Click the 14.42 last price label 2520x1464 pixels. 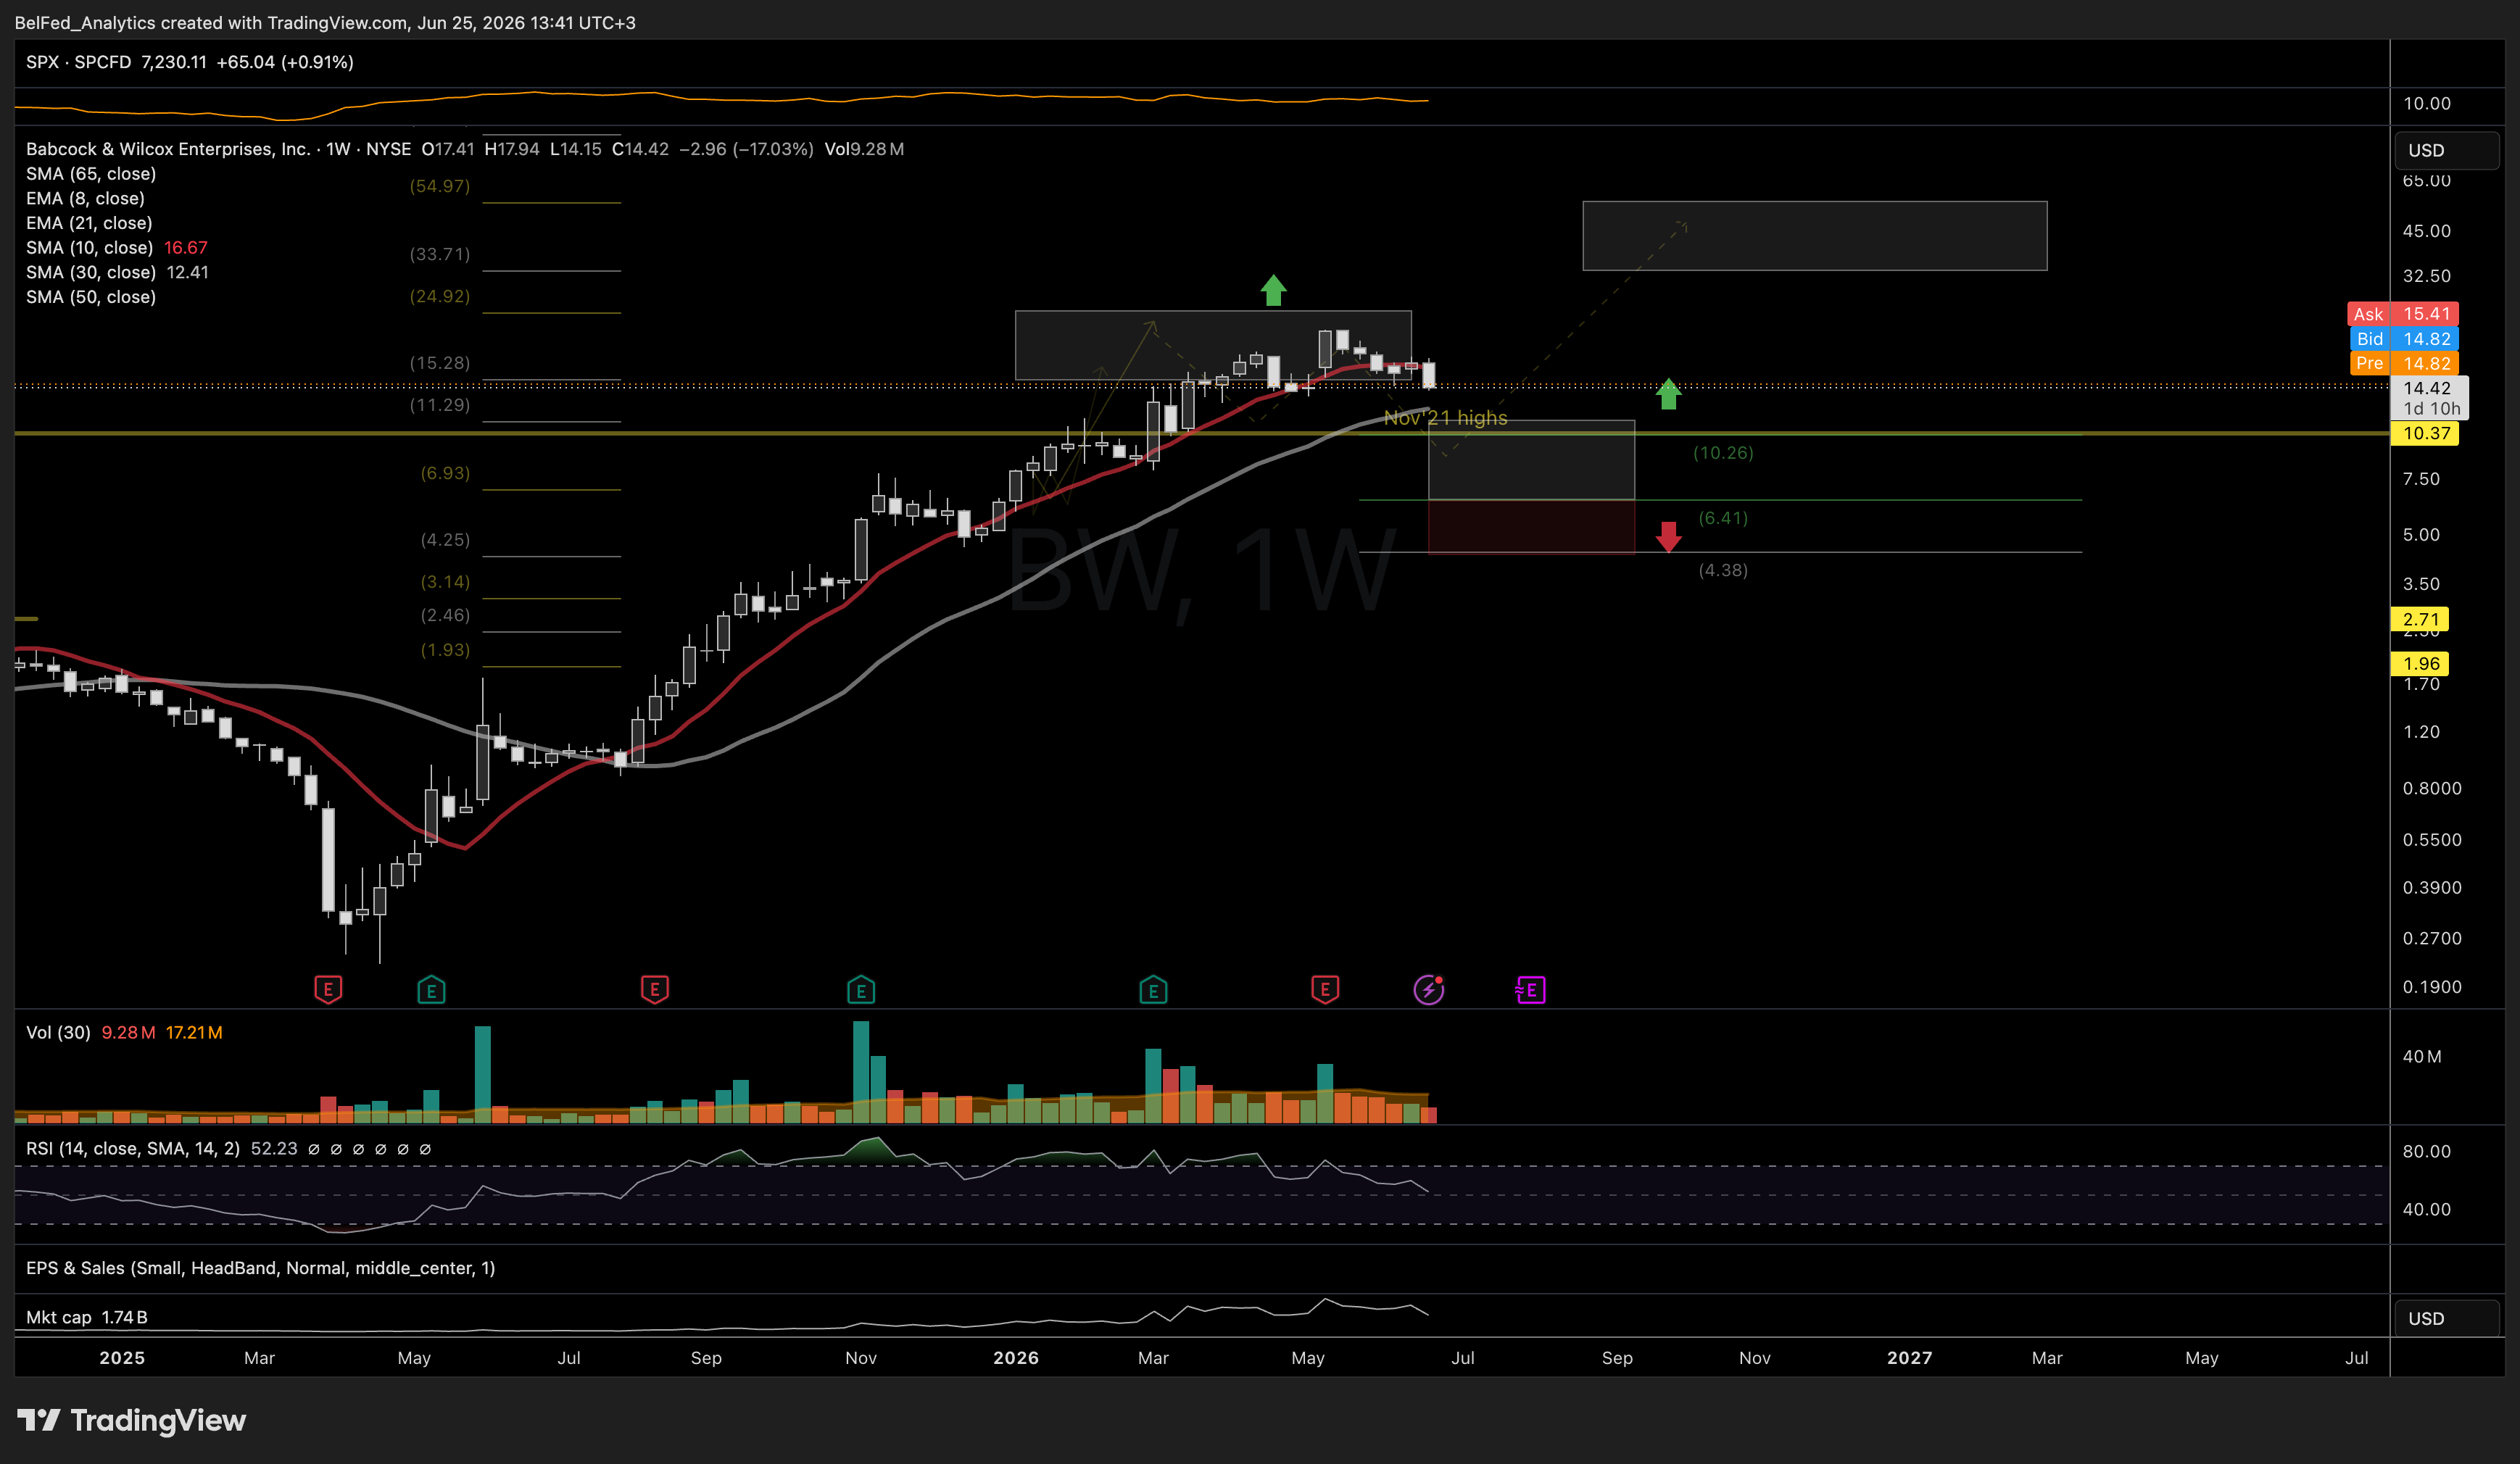[x=2429, y=397]
